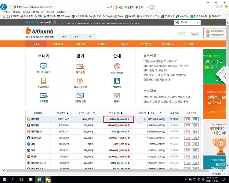The width and height of the screenshot is (229, 183).
Task: Click 구매 button for 라이트코인
Action: tap(187, 138)
